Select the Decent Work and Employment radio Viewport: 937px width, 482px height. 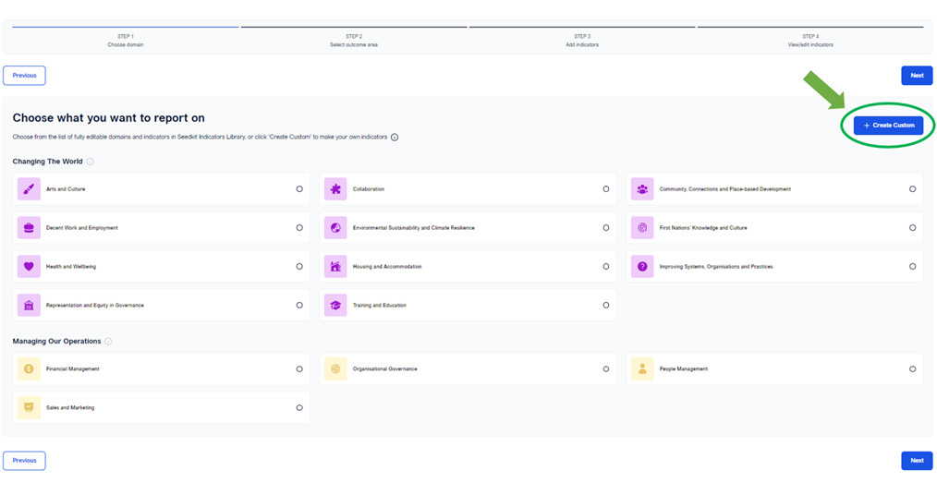point(299,227)
